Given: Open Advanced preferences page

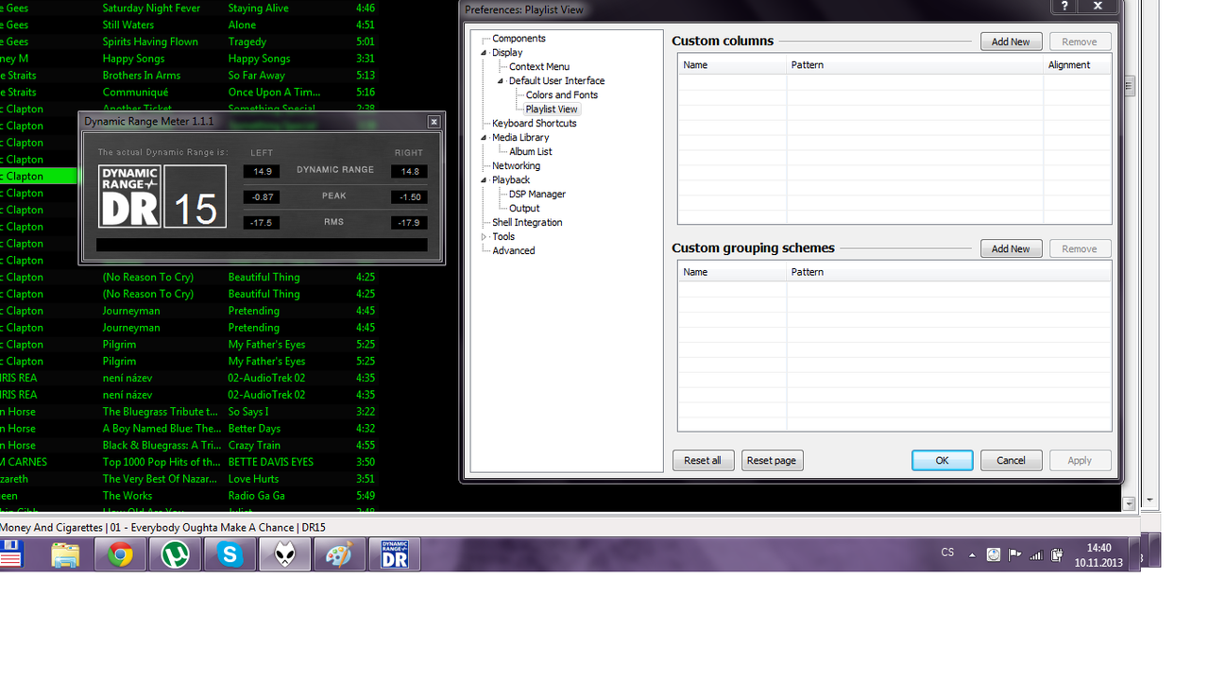Looking at the screenshot, I should [513, 251].
